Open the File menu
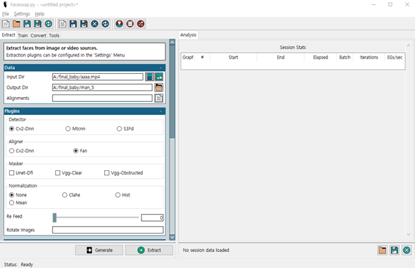The height and width of the screenshot is (268, 415). (x=6, y=14)
